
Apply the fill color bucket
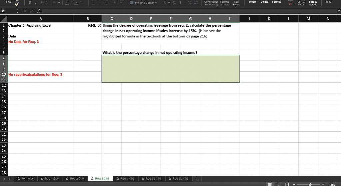pyautogui.click(x=67, y=3)
